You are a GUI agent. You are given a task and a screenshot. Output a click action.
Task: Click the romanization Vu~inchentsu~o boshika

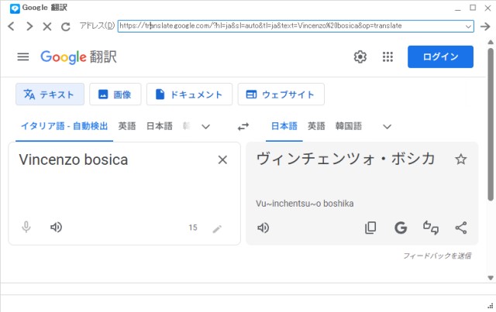[305, 204]
